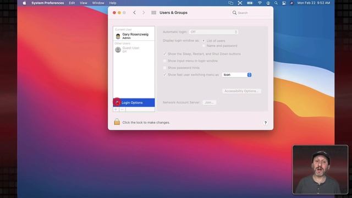
Task: Open Control Center icon
Action: tap(284, 3)
